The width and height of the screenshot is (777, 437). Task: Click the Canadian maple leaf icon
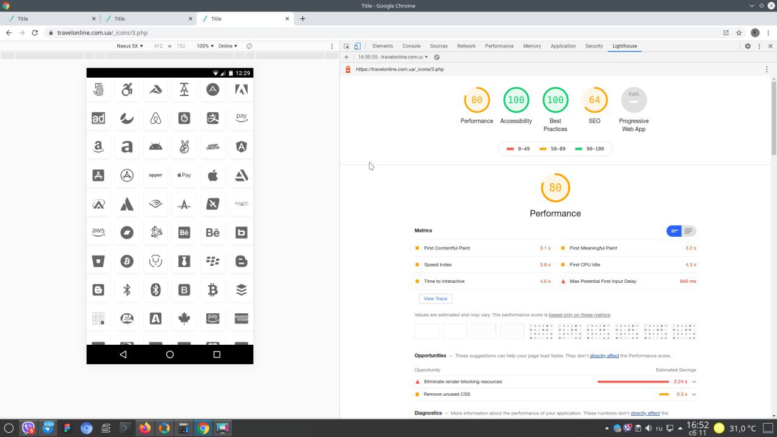184,319
